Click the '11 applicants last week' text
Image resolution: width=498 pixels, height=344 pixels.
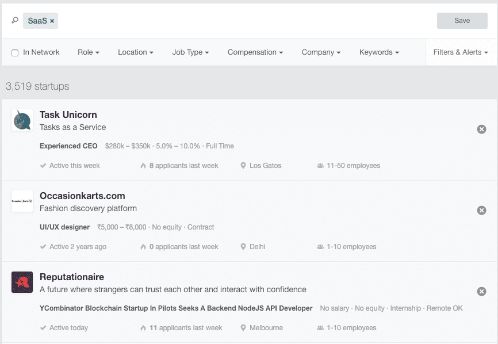click(x=186, y=328)
